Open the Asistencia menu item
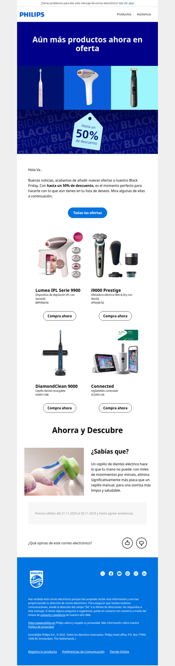This screenshot has height=666, width=175. pos(144,14)
